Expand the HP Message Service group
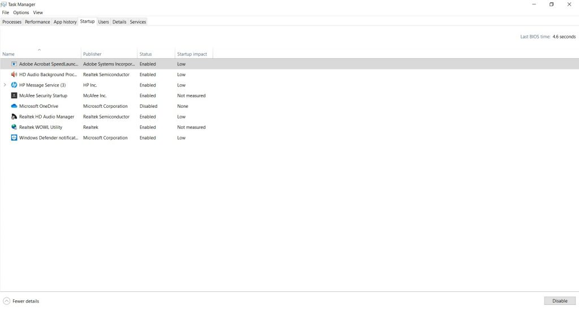The image size is (579, 310). pyautogui.click(x=5, y=85)
